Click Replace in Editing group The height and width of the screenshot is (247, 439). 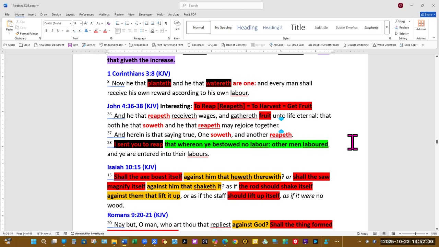tap(402, 27)
